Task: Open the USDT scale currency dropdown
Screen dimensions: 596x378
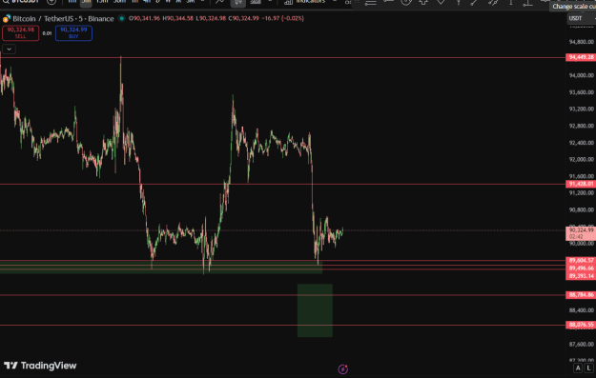Action: point(582,18)
